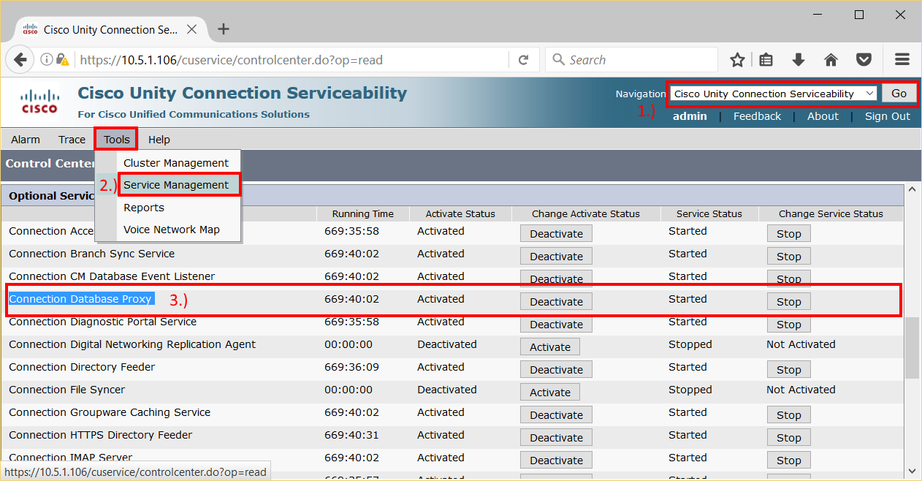
Task: View site security info via the padlock icon
Action: pos(64,59)
